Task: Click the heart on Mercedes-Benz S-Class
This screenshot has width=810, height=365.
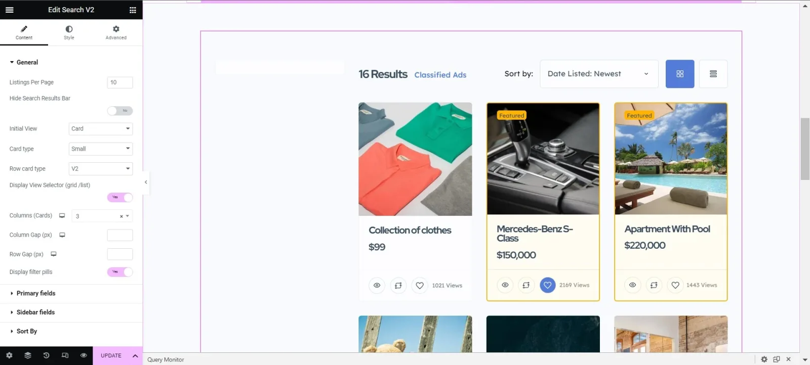Action: click(547, 285)
